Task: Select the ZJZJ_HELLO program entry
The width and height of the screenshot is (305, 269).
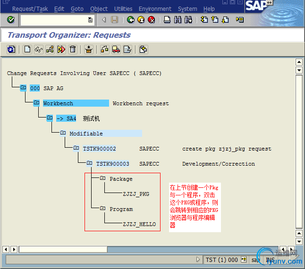Action: coord(139,224)
